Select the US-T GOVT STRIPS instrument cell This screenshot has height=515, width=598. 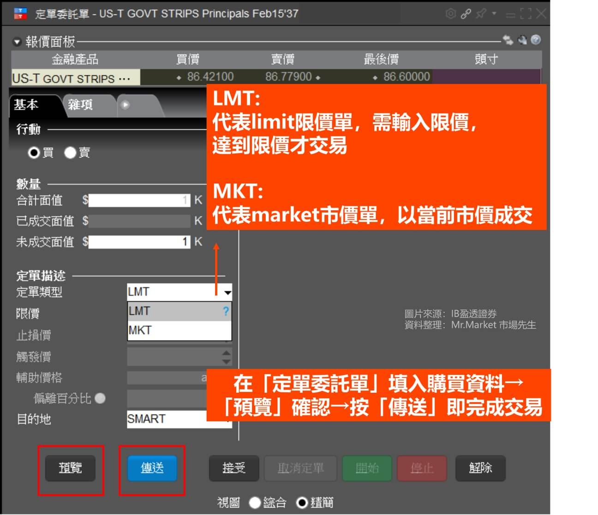[x=76, y=77]
